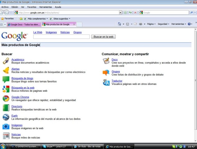Open the address bar history dropdown

(x=121, y=12)
